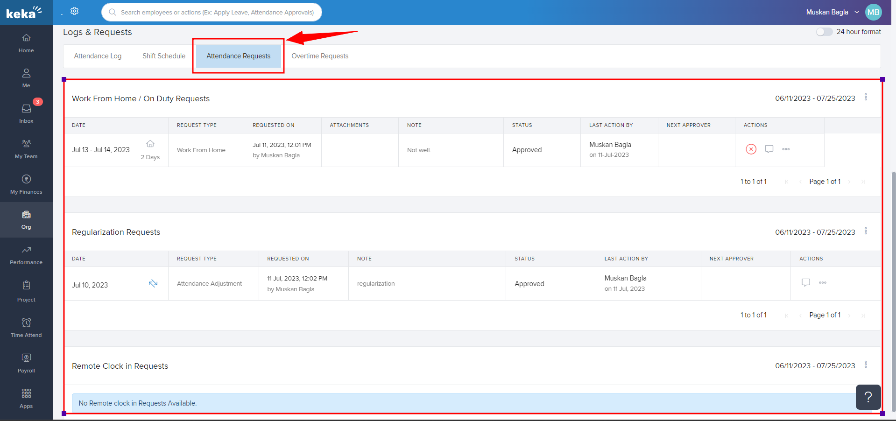Show overflow options on the Attendance Adjustment row
Image resolution: width=896 pixels, height=421 pixels.
(x=823, y=282)
